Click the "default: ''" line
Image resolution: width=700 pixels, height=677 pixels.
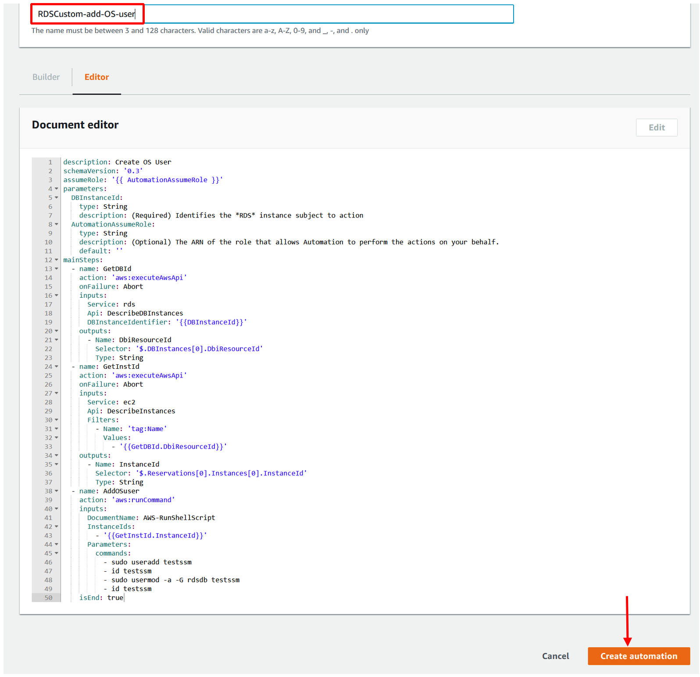(101, 251)
